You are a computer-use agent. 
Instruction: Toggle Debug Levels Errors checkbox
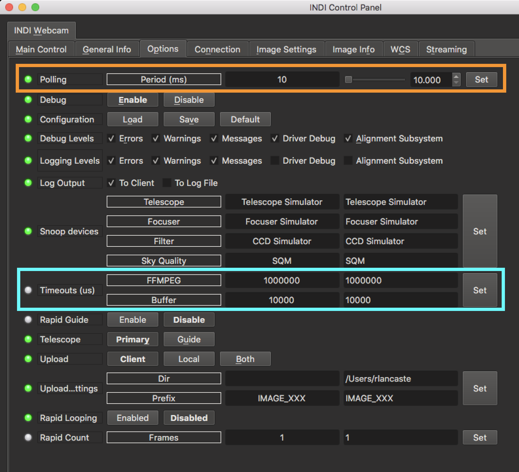111,138
